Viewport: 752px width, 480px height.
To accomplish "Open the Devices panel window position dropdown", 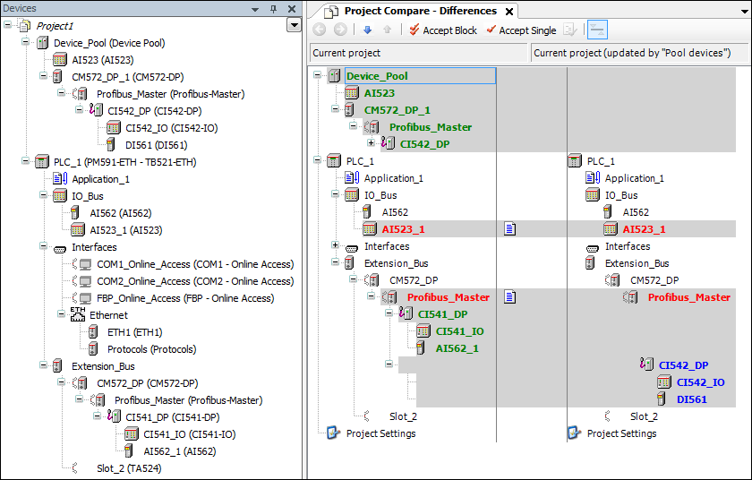I will [x=257, y=8].
